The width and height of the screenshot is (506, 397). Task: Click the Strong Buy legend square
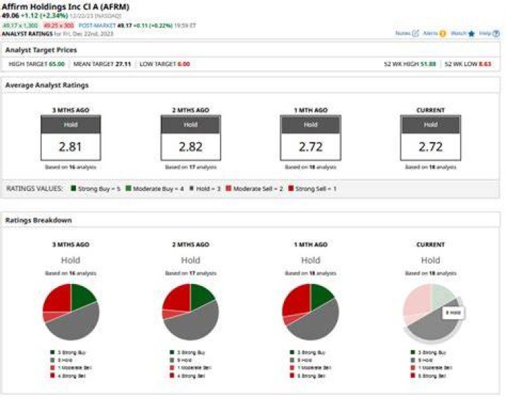click(73, 188)
